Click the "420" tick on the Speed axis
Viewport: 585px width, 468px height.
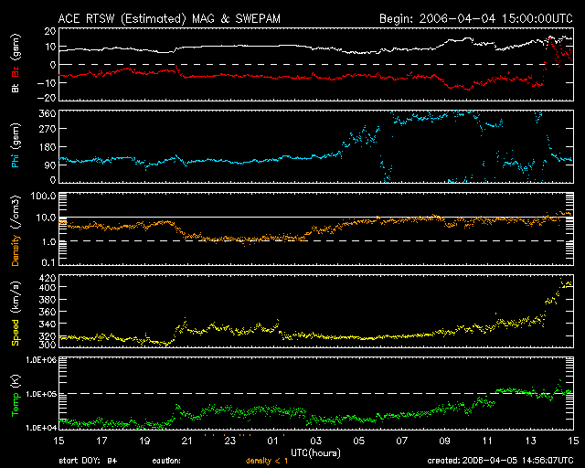click(x=48, y=278)
